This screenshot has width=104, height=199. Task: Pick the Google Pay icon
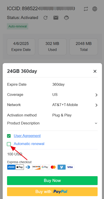coord(45,167)
